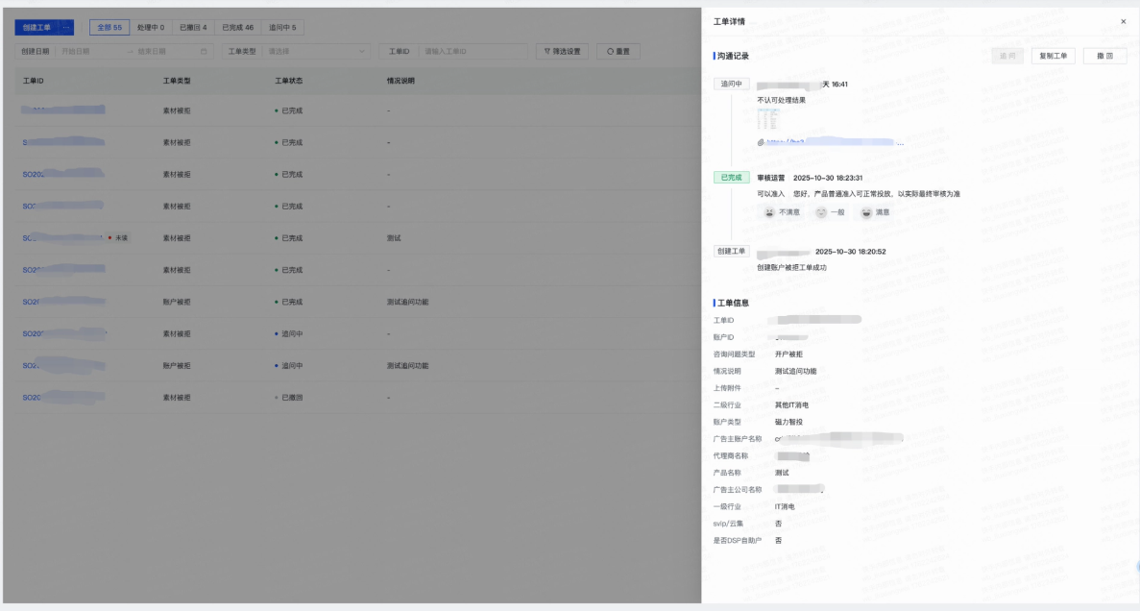This screenshot has width=1140, height=611.
Task: Select the 追问中 5 tab
Action: (281, 28)
